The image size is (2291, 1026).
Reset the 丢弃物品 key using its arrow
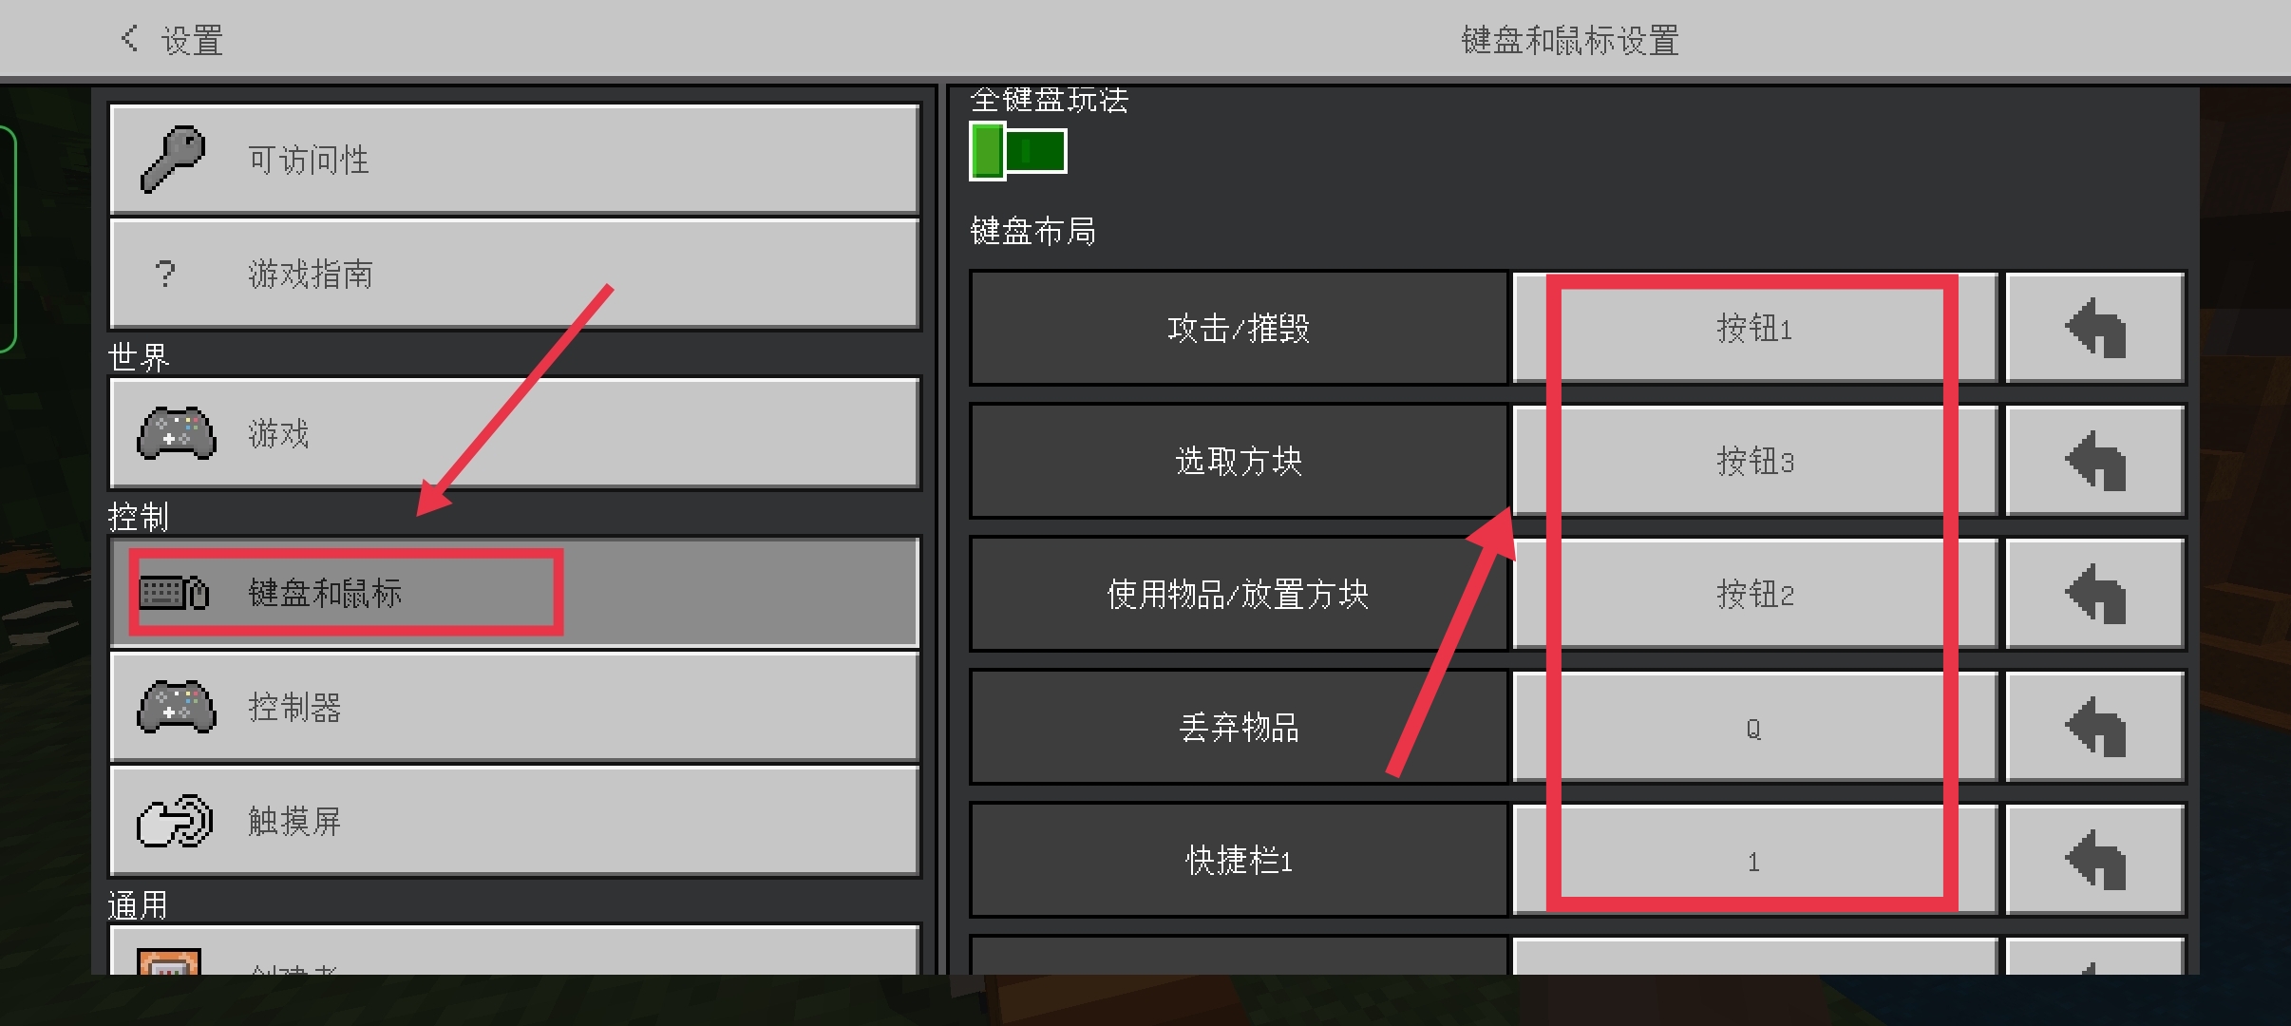pos(2095,727)
